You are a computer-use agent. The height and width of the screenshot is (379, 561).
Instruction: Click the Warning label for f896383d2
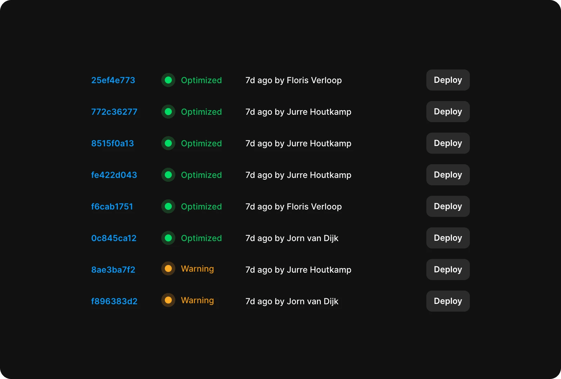[197, 300]
